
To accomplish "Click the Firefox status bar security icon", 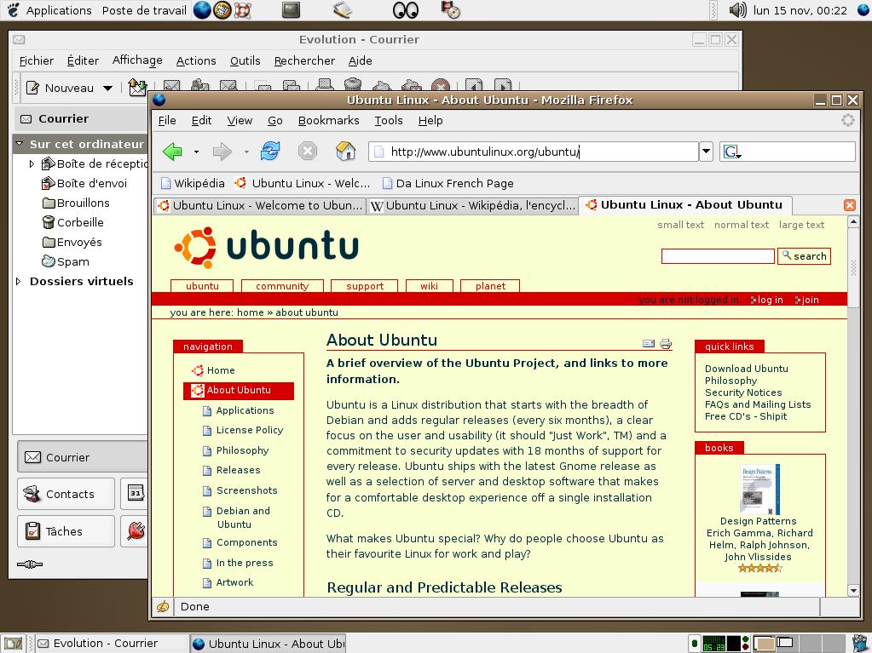I will coord(163,606).
